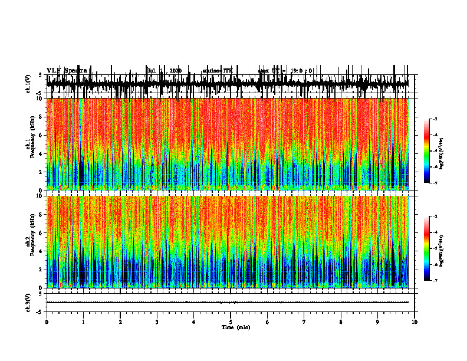Click the flat ch.3 voltage trace
This screenshot has height=361, width=467.
coord(227,303)
